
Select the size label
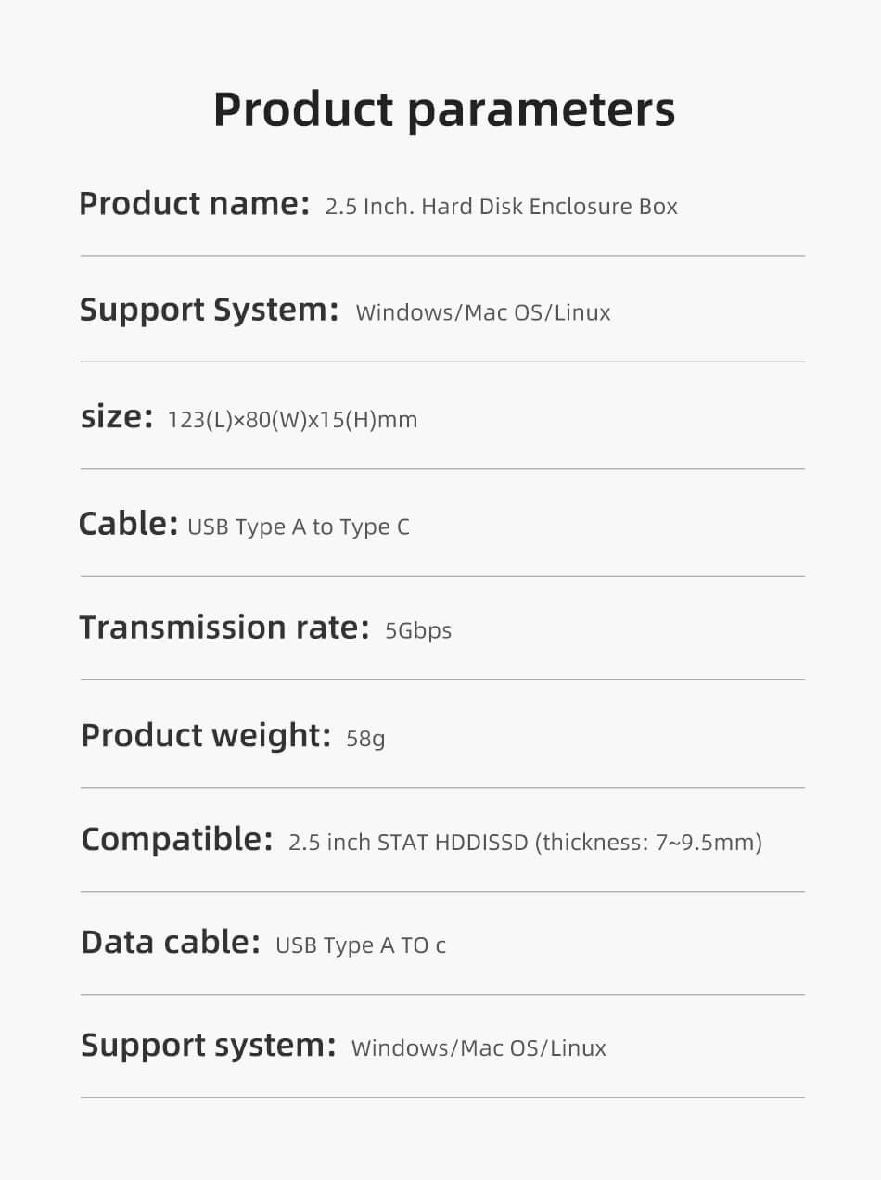pyautogui.click(x=117, y=417)
